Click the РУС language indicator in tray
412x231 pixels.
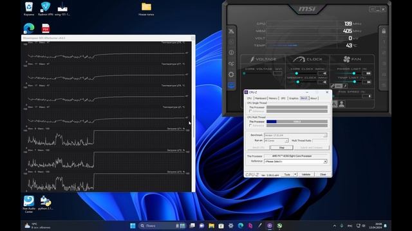tap(350, 226)
